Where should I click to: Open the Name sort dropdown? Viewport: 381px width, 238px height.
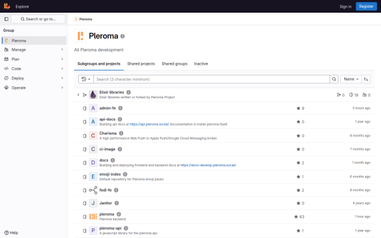pyautogui.click(x=351, y=79)
